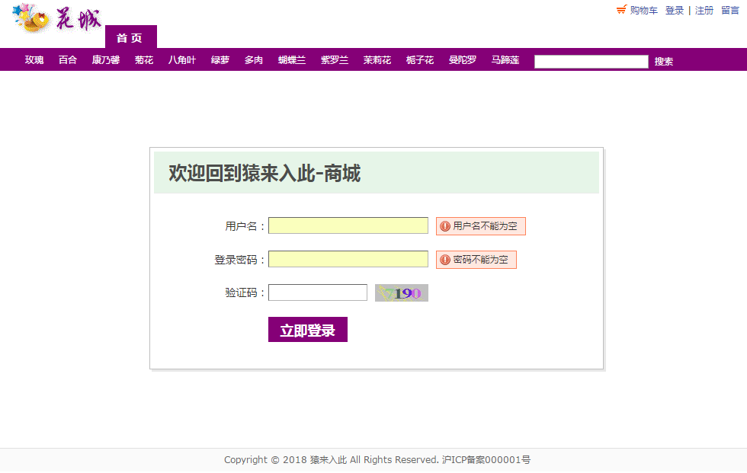Image resolution: width=747 pixels, height=473 pixels.
Task: Refresh the captcha image 7190
Action: click(401, 293)
